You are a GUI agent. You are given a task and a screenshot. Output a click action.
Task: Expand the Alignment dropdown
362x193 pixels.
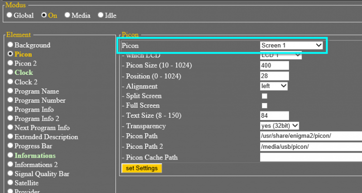point(274,86)
